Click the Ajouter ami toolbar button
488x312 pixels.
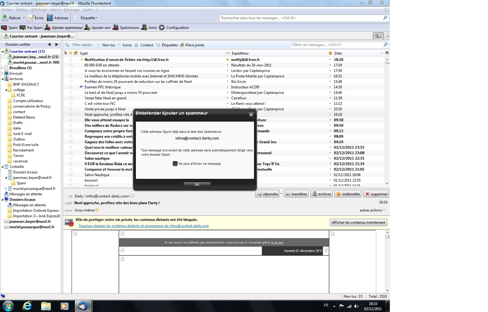coord(97,28)
